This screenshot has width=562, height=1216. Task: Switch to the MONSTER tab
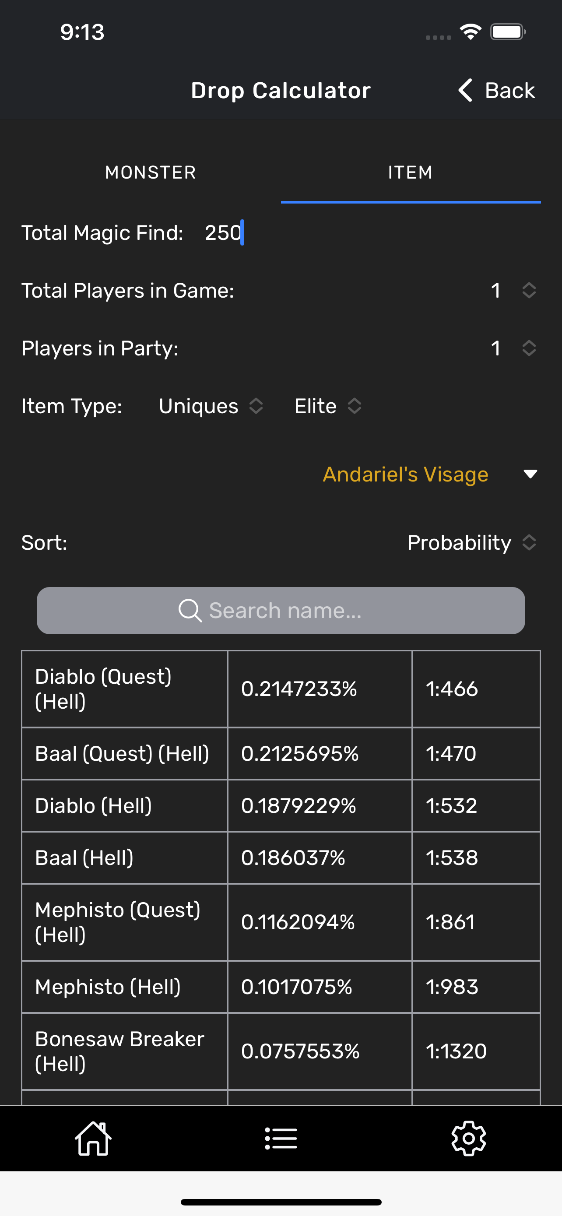tap(151, 172)
